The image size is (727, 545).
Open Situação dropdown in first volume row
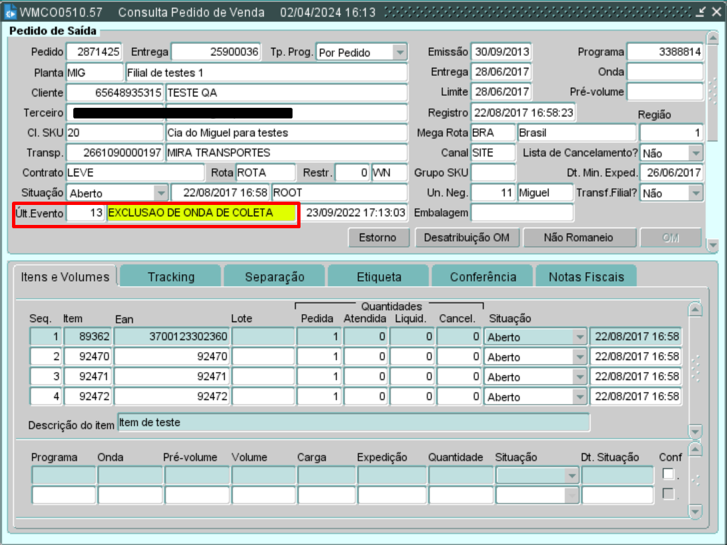(x=572, y=475)
